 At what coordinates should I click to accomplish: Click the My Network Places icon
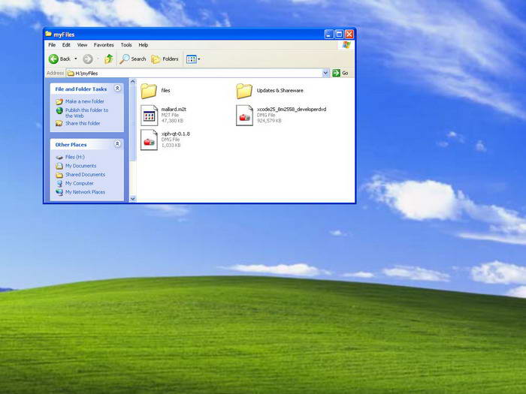[x=59, y=192]
